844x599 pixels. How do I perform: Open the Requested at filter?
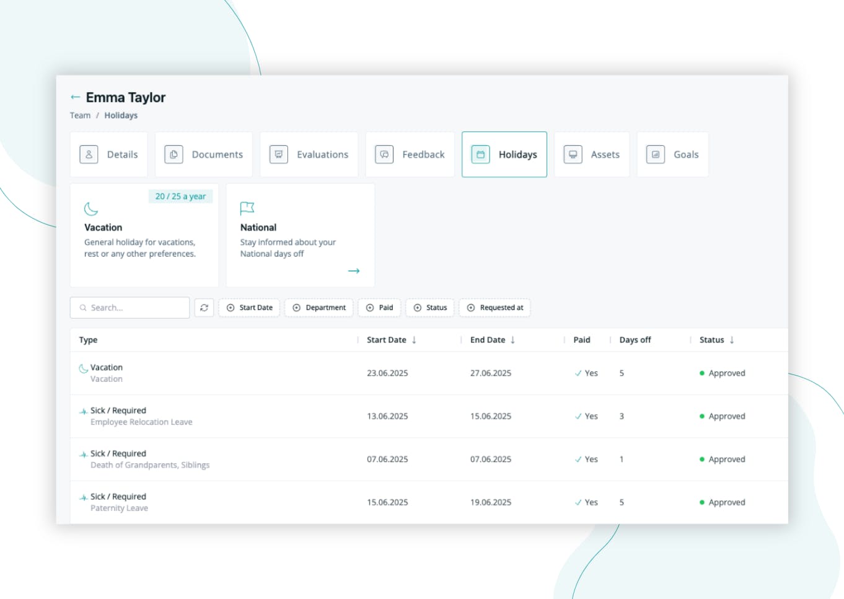[495, 307]
